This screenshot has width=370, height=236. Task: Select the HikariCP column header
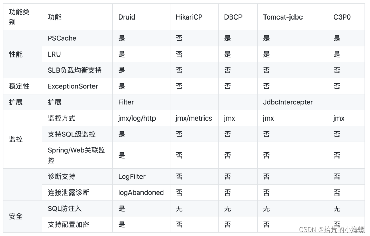click(x=194, y=17)
